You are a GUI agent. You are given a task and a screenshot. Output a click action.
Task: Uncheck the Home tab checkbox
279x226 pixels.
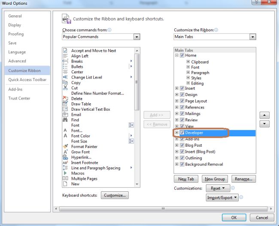click(182, 55)
